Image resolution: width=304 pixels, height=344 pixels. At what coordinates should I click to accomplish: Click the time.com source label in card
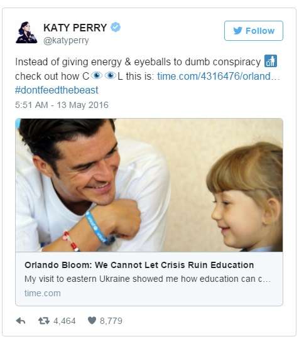click(43, 293)
